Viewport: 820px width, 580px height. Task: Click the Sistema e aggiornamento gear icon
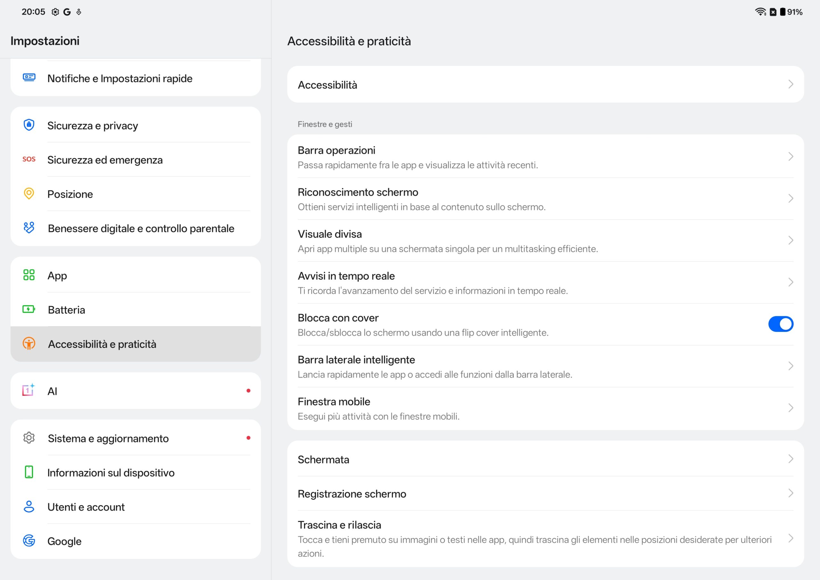click(x=29, y=438)
